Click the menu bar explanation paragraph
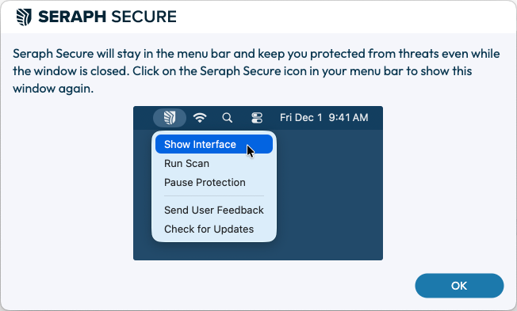The width and height of the screenshot is (517, 311). [256, 70]
